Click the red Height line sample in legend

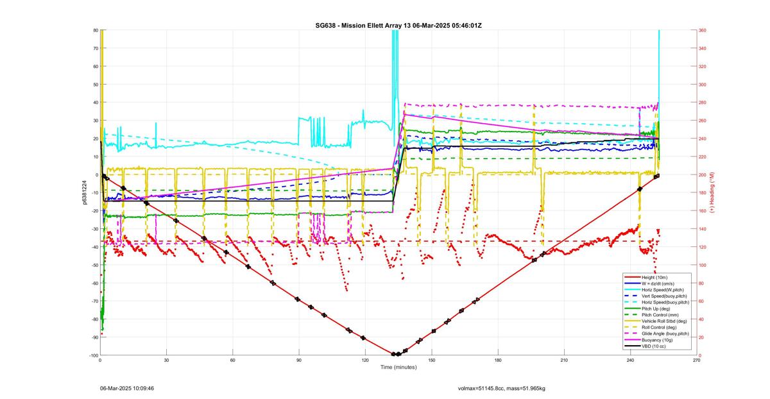coord(632,277)
